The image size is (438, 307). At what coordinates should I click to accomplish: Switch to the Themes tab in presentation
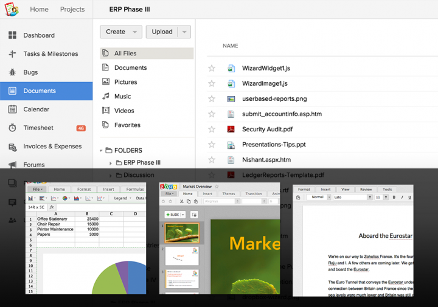click(229, 194)
